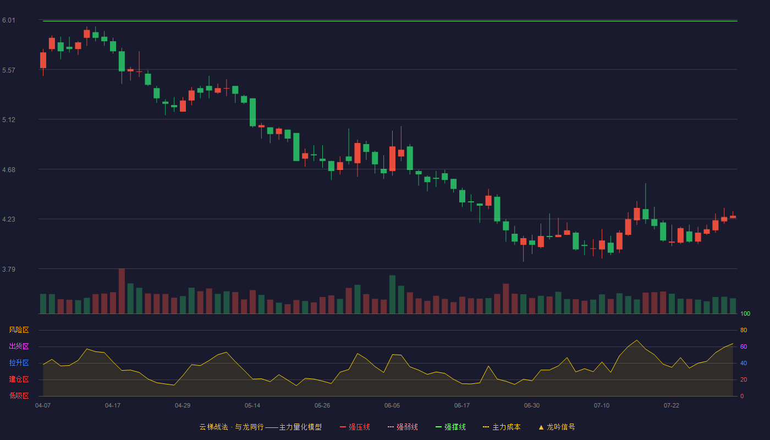Select the 低吸区 zone label

pyautogui.click(x=19, y=396)
